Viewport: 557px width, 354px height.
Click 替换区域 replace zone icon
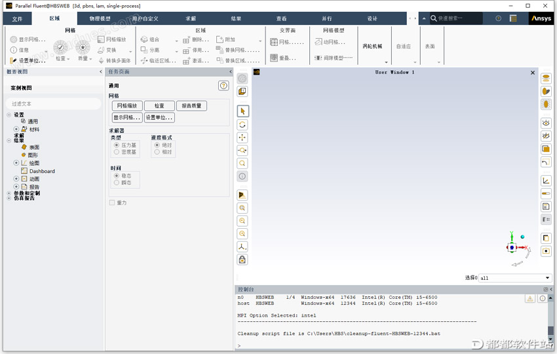pos(220,60)
